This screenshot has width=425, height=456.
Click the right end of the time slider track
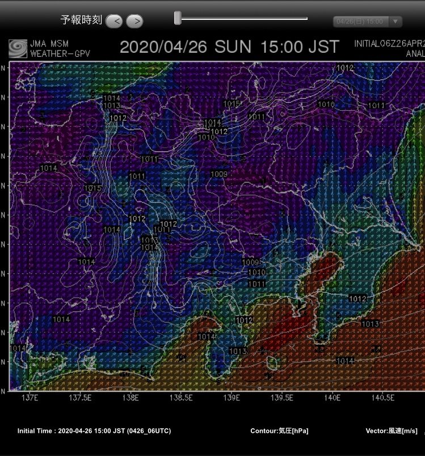305,19
